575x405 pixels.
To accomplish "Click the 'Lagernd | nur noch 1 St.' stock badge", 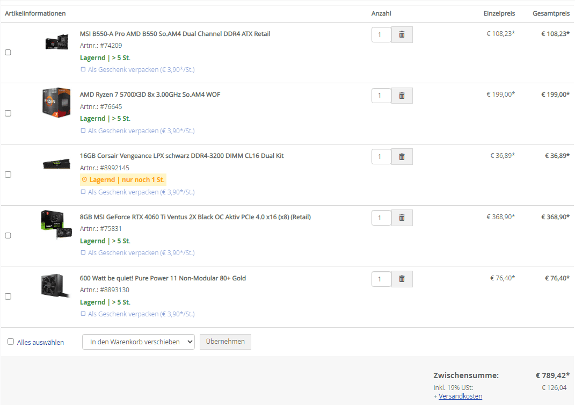I will (123, 180).
